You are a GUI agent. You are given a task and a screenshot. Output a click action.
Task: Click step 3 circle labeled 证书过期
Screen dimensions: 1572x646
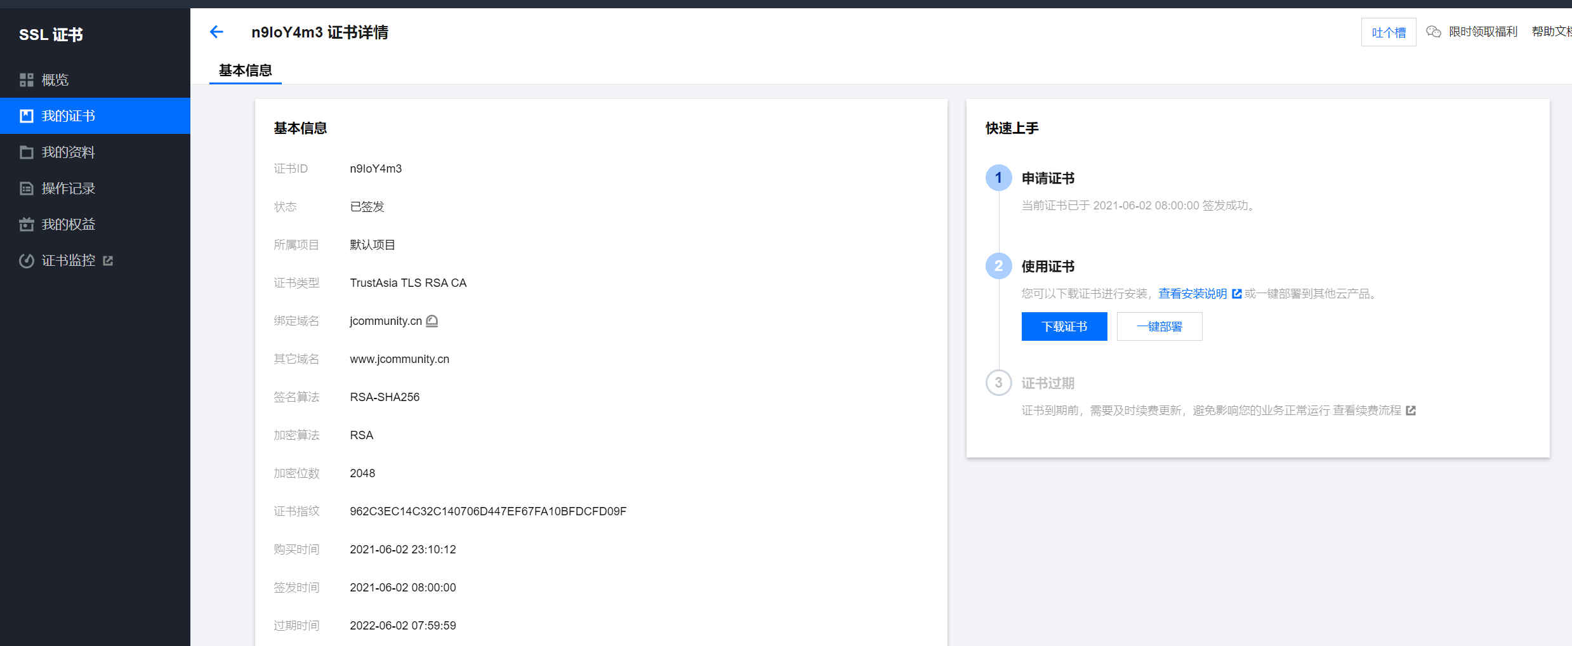point(998,383)
